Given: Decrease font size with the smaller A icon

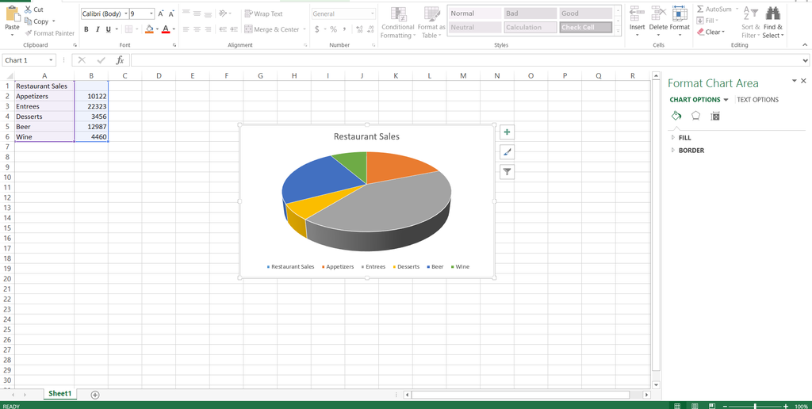Looking at the screenshot, I should pos(171,14).
